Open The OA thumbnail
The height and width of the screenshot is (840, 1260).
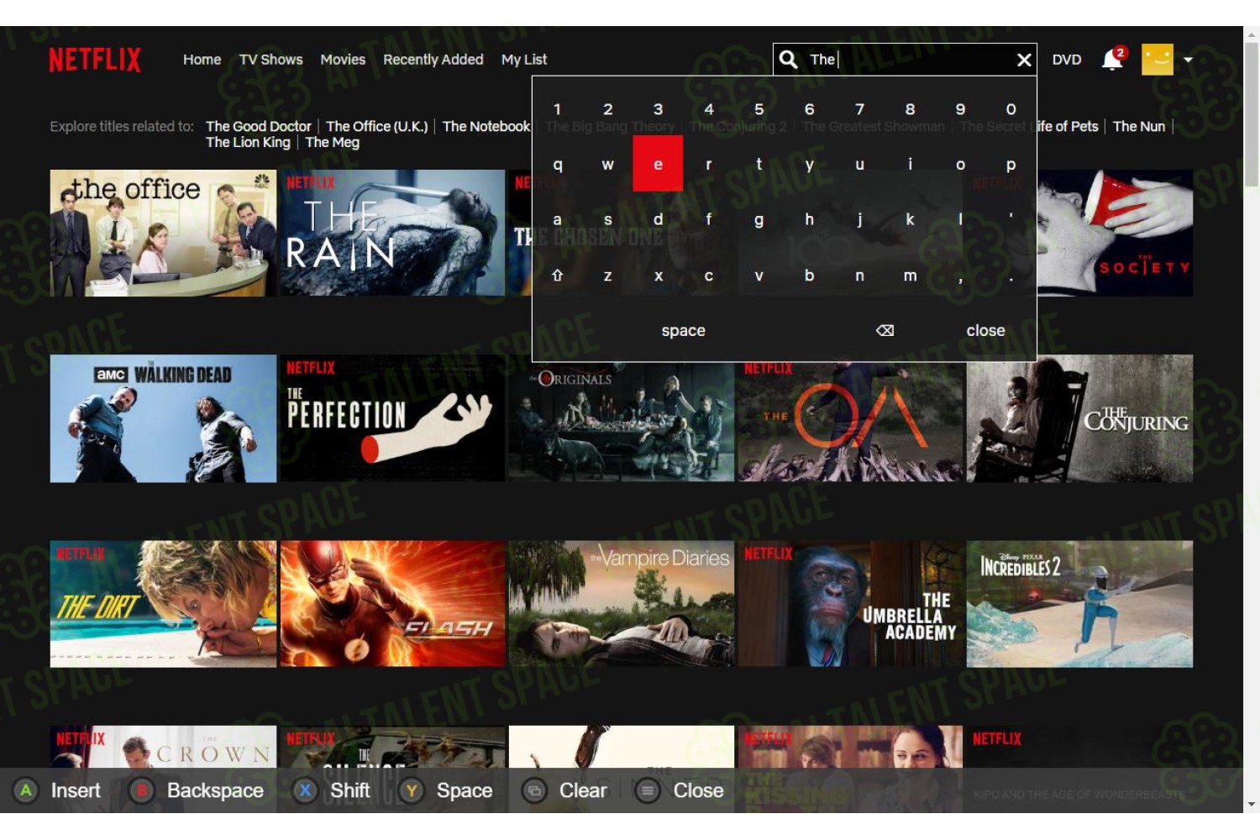click(850, 423)
